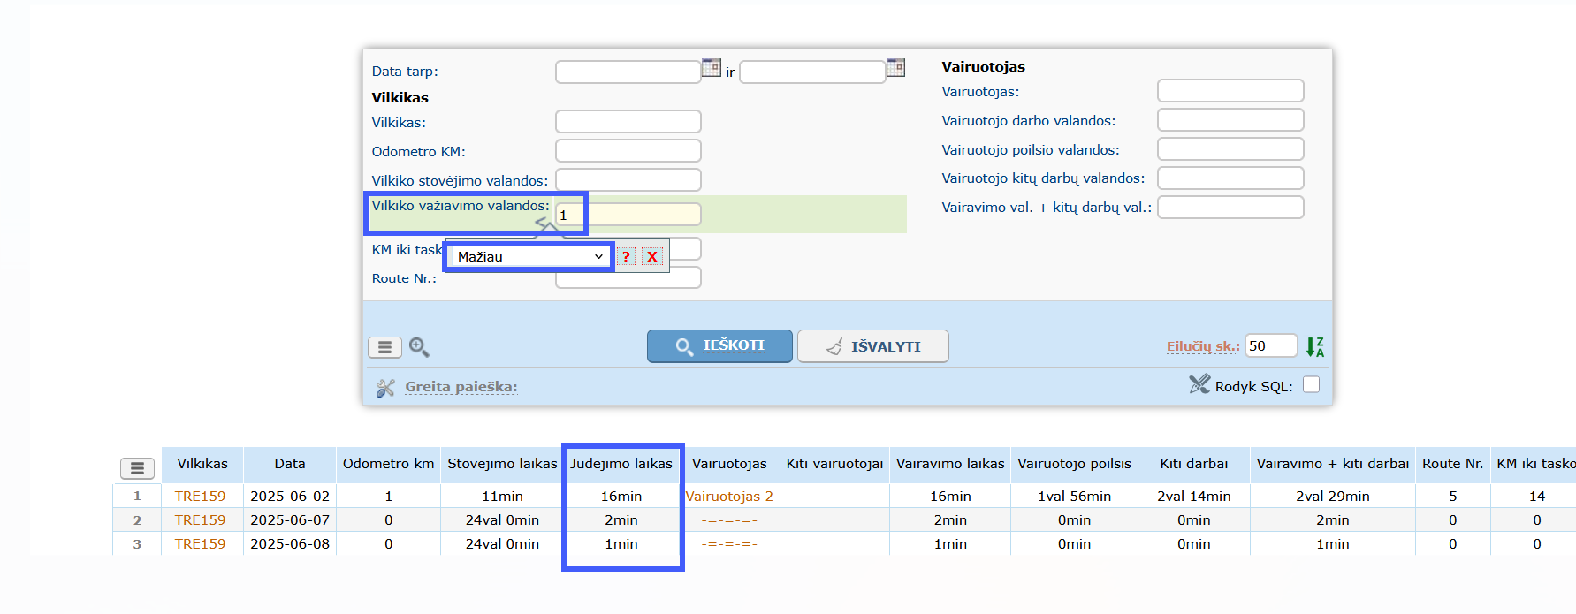
Task: Select the 16min Judėjimo laikas cell
Action: click(x=621, y=497)
